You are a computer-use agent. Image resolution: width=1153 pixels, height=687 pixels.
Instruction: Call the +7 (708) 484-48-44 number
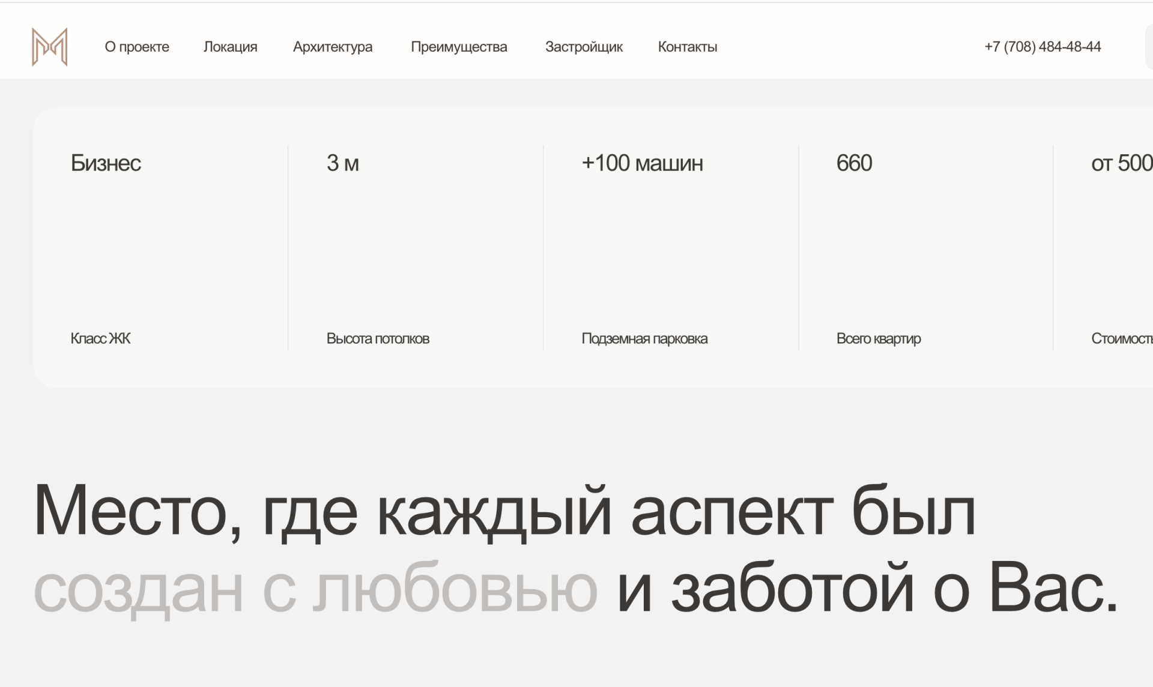click(1042, 47)
